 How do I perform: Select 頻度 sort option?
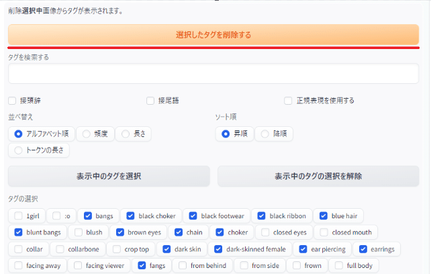click(95, 134)
